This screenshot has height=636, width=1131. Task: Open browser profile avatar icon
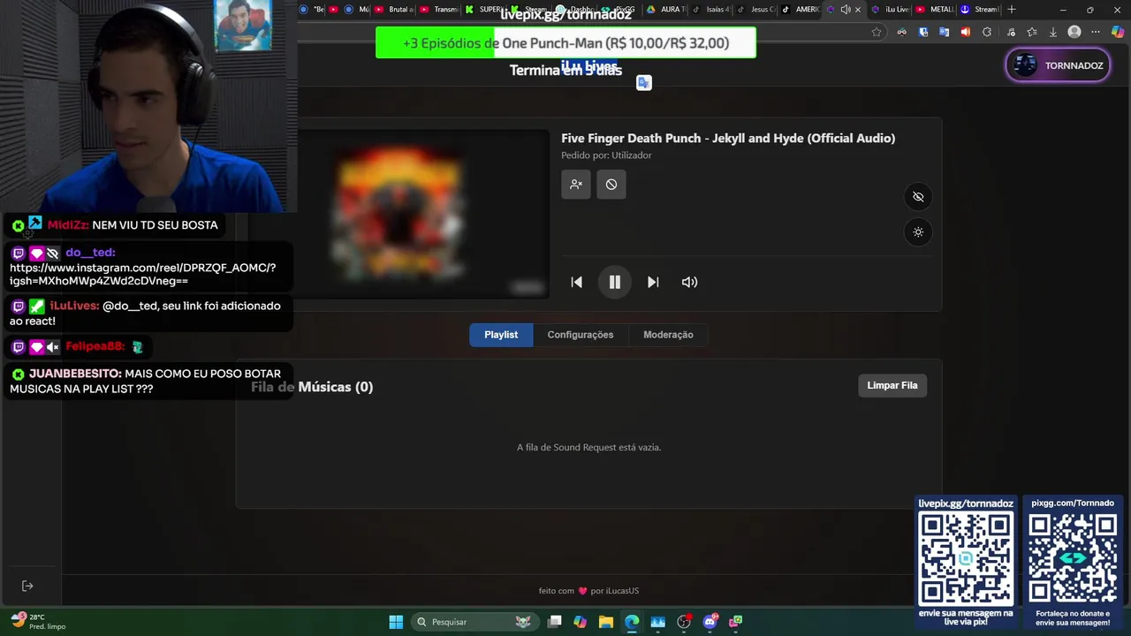tap(1074, 32)
